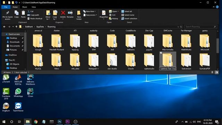Select Downloads in the navigation pane
The height and width of the screenshot is (125, 222).
tap(15, 42)
